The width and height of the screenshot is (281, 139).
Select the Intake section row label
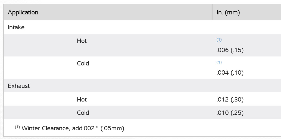pos(16,27)
